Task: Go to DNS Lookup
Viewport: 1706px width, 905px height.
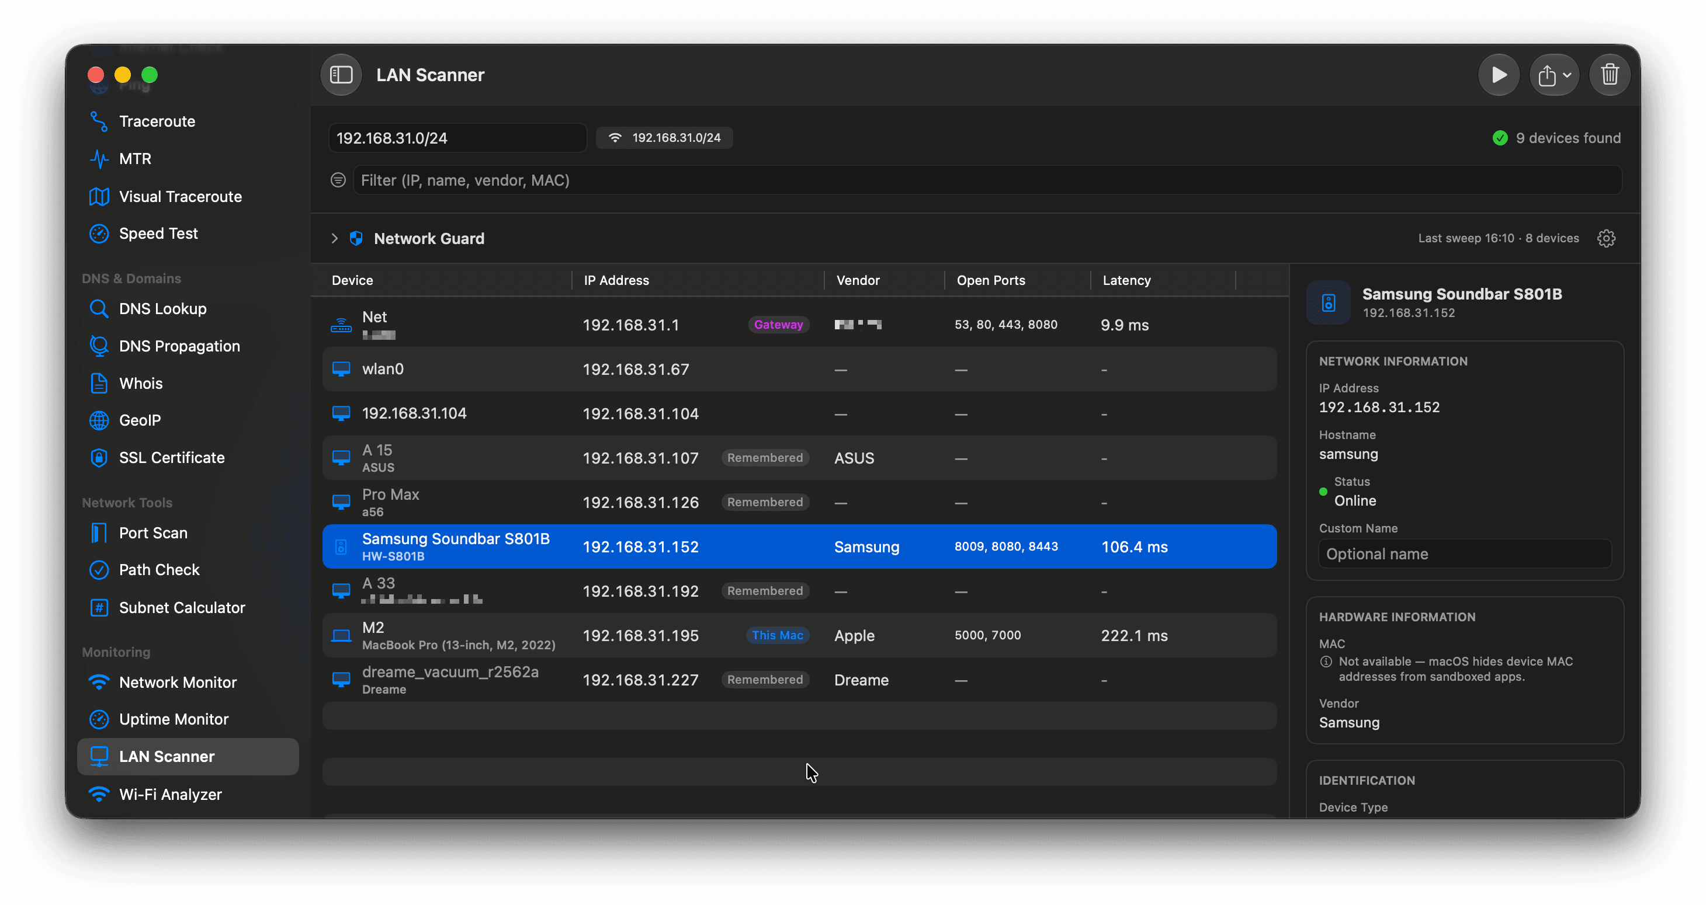Action: pos(162,308)
